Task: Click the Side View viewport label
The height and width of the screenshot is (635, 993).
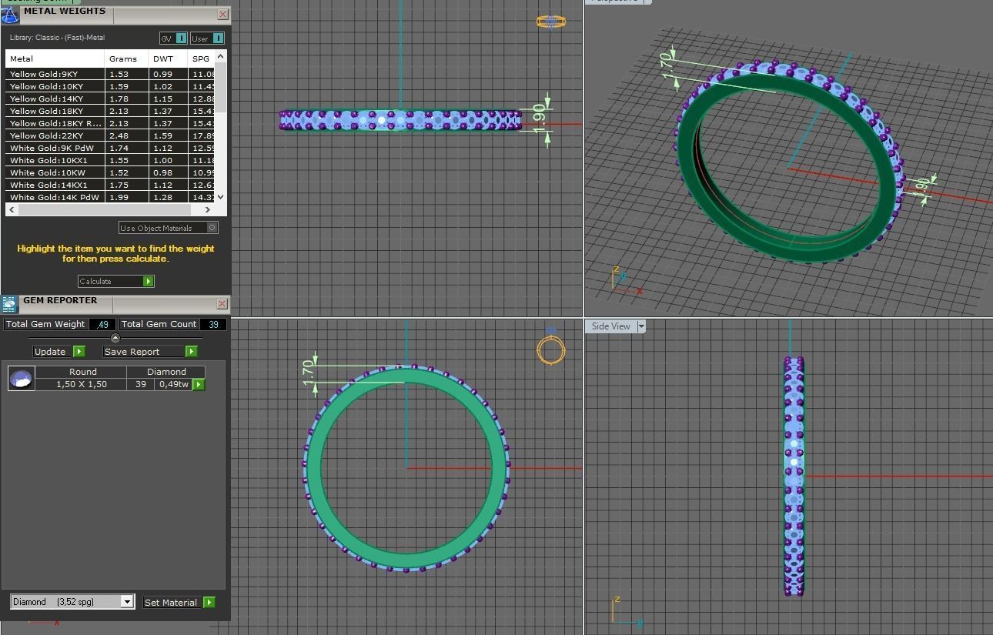Action: pos(610,326)
